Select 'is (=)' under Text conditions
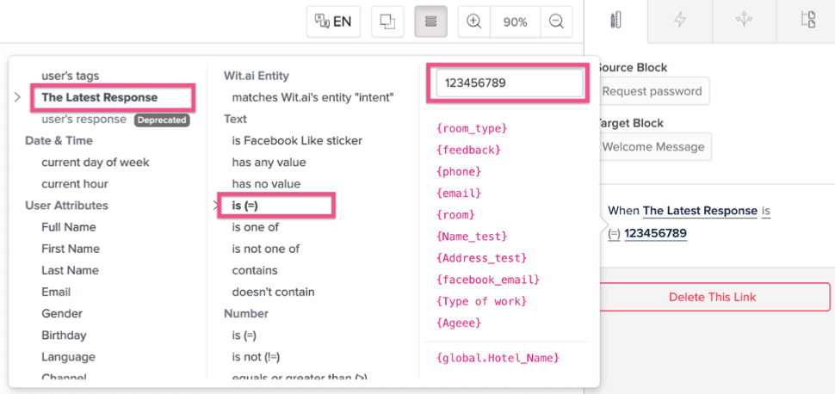 click(245, 206)
